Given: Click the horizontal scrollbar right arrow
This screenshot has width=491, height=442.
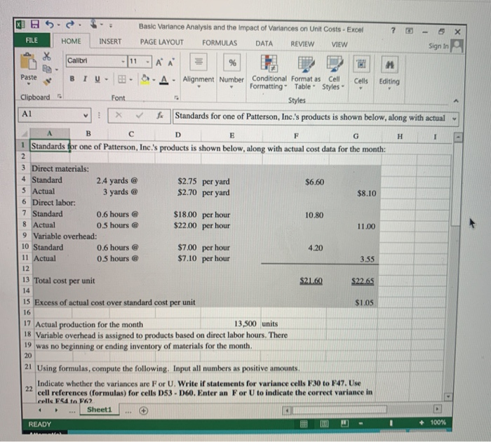Looking at the screenshot, I should click(437, 409).
